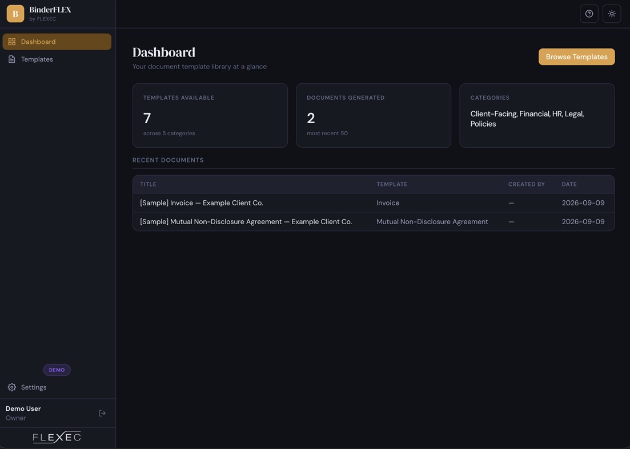The height and width of the screenshot is (449, 630).
Task: Click the CREATED BY column header
Action: [527, 184]
